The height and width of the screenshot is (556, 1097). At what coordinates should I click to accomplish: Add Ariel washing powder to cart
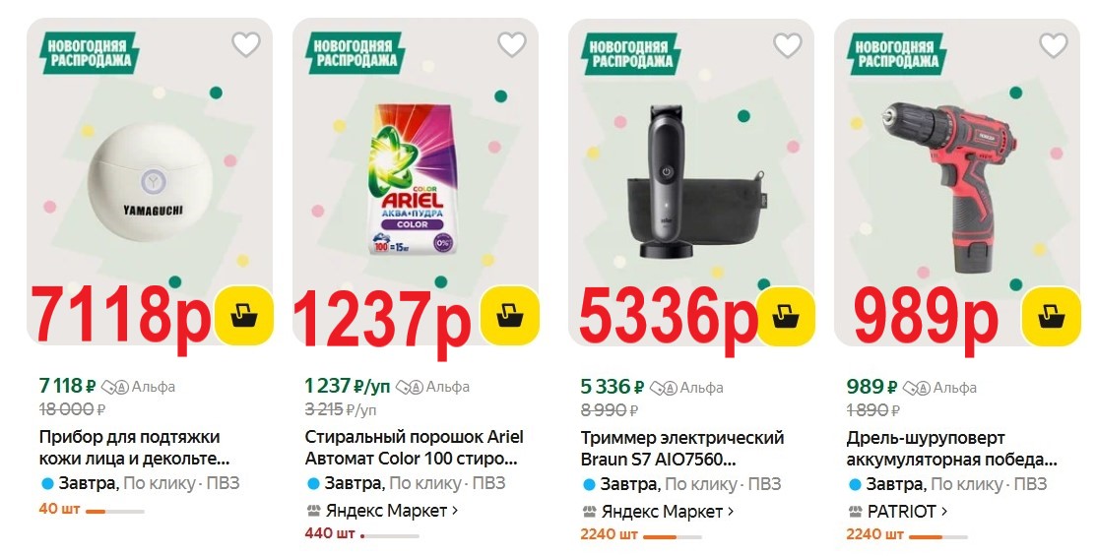pyautogui.click(x=509, y=316)
